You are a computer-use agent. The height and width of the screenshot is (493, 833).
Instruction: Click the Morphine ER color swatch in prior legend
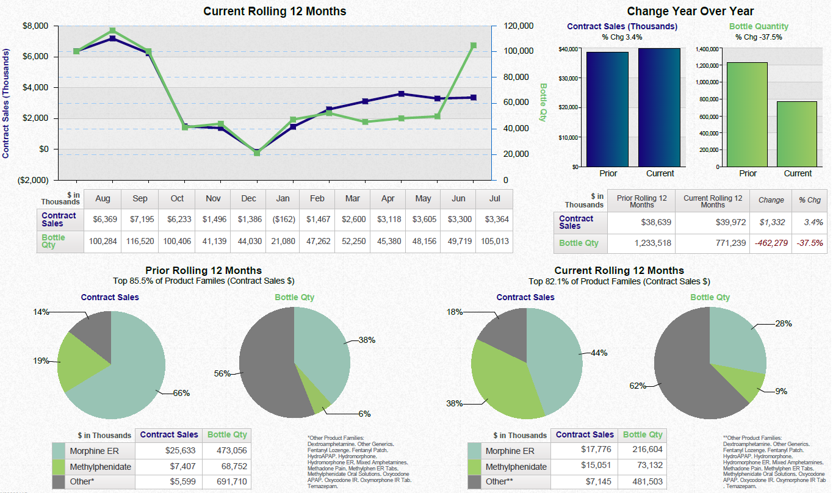(59, 451)
